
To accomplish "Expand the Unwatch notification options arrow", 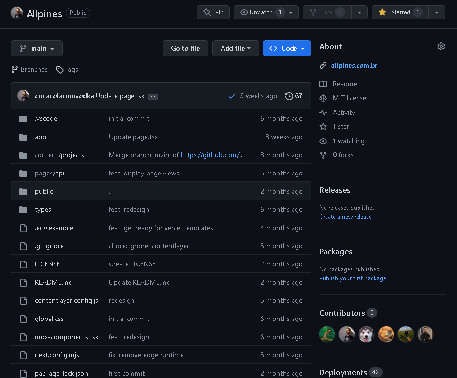I will (x=291, y=12).
